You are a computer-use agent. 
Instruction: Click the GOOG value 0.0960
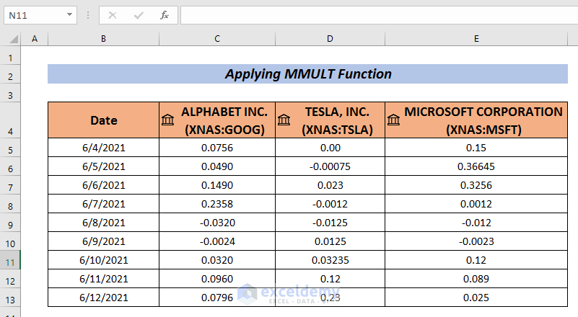click(x=217, y=279)
